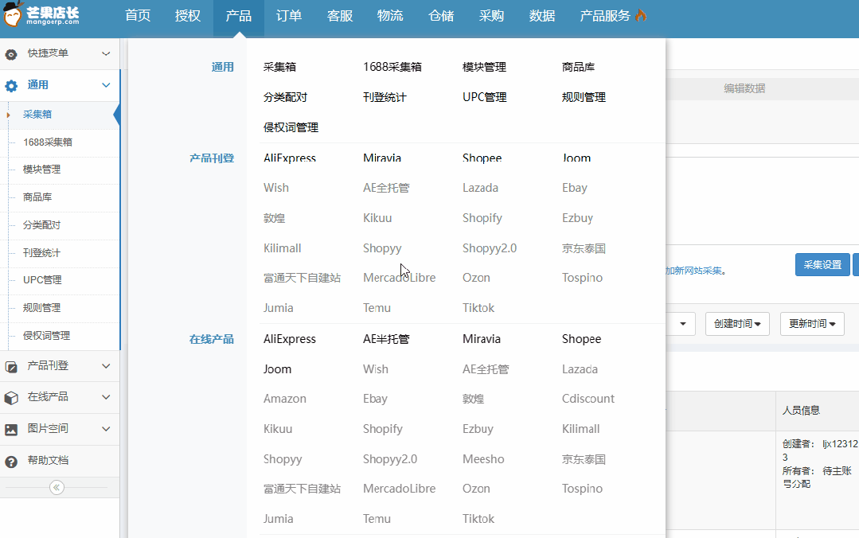Screen dimensions: 859x538
Task: Open the 更新时间 sort dropdown
Action: pos(812,324)
